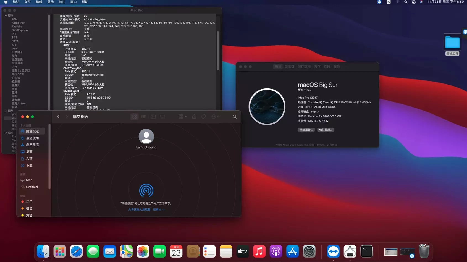Screen dimensions: 467x262
Task: Click the 软件更新 button
Action: pyautogui.click(x=326, y=129)
